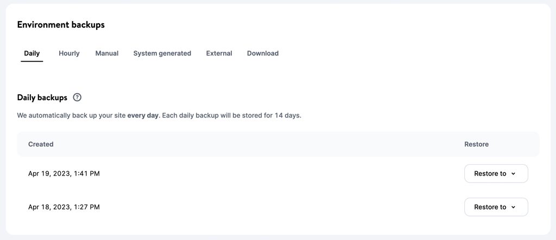This screenshot has width=556, height=240.
Task: Select the Apr 19, 2023, 1:41 PM backup entry
Action: coord(64,173)
